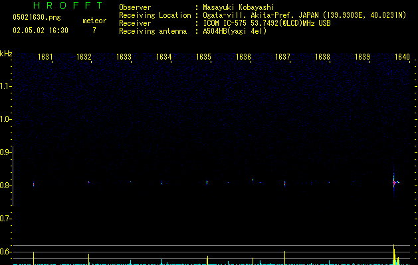Click the meteor echo at 1632
The width and height of the screenshot is (418, 265).
[x=89, y=182]
